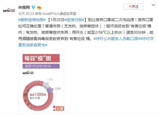The width and height of the screenshot is (158, 116).
Task: Open the #疫情日报# hashtag link
Action: (74, 20)
